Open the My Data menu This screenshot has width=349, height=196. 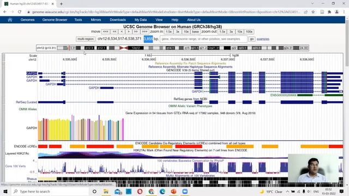point(141,20)
